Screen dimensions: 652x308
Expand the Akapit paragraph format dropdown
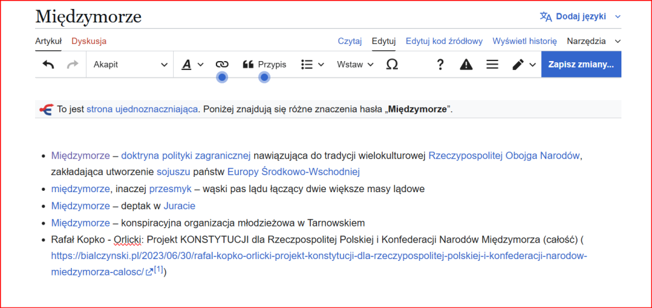pyautogui.click(x=131, y=64)
